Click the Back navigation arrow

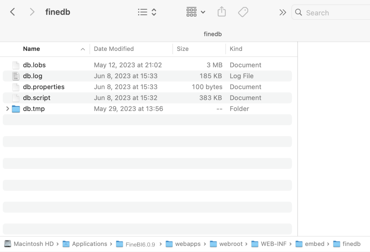click(12, 12)
